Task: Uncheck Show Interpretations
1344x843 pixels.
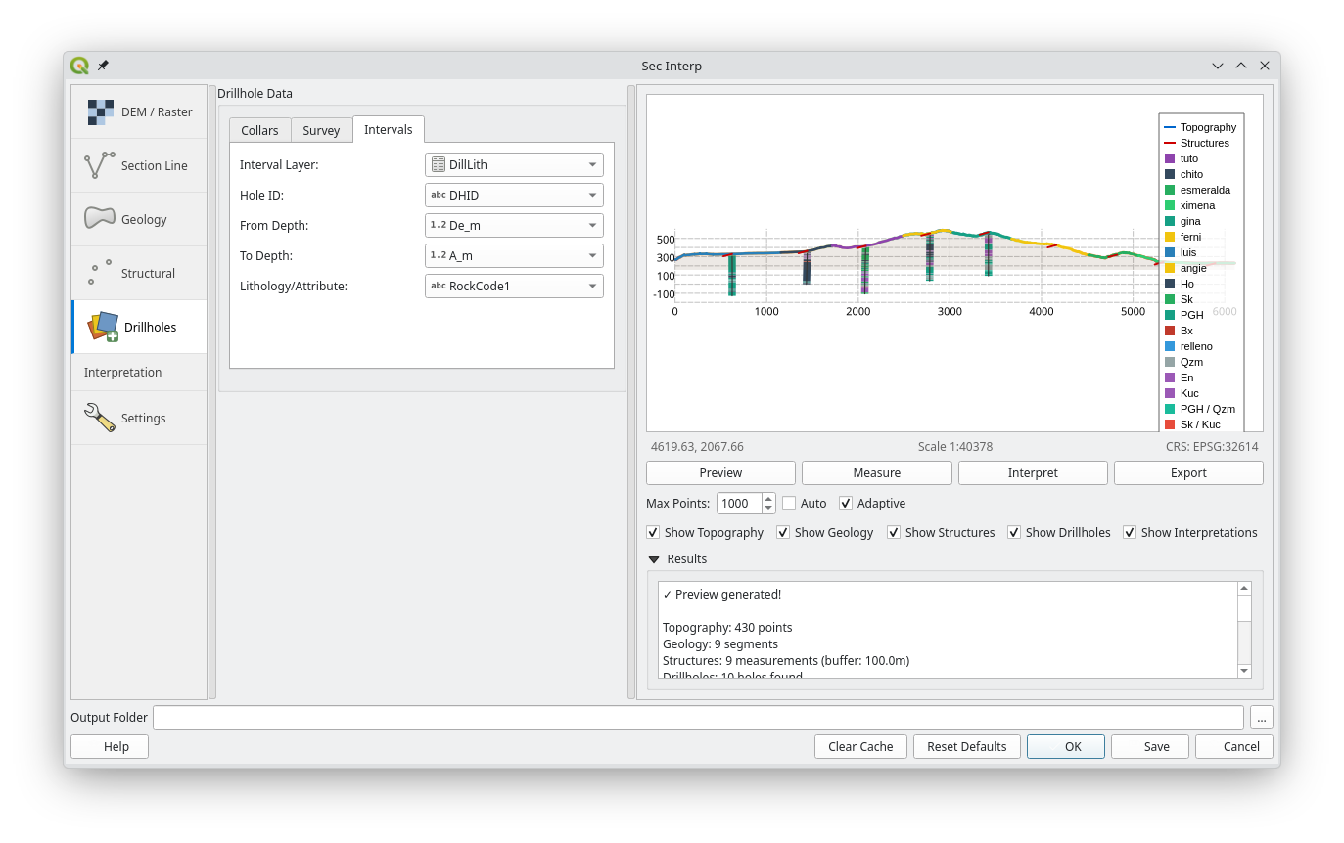Action: click(x=1130, y=532)
